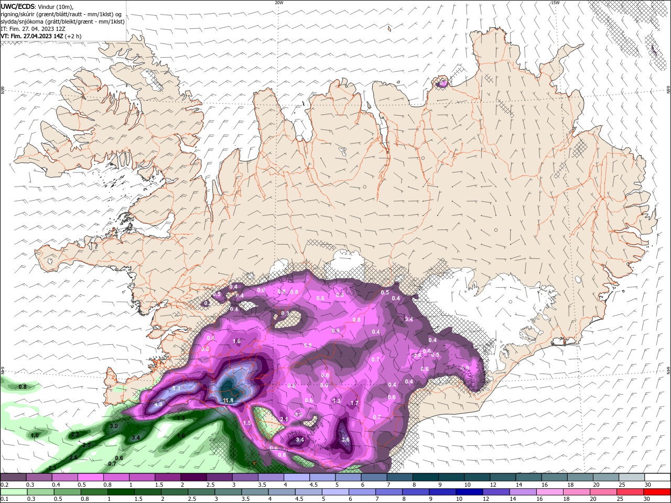Select the bright red swatch after 30 bottom row
671x503 pixels.
click(x=657, y=492)
